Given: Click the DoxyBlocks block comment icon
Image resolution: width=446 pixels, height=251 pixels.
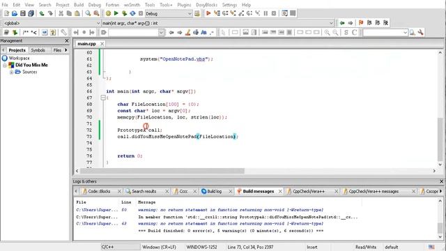Looking at the screenshot, I should coord(26,33).
